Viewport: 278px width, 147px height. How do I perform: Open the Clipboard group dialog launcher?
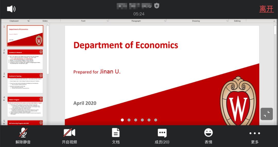click(28, 21)
